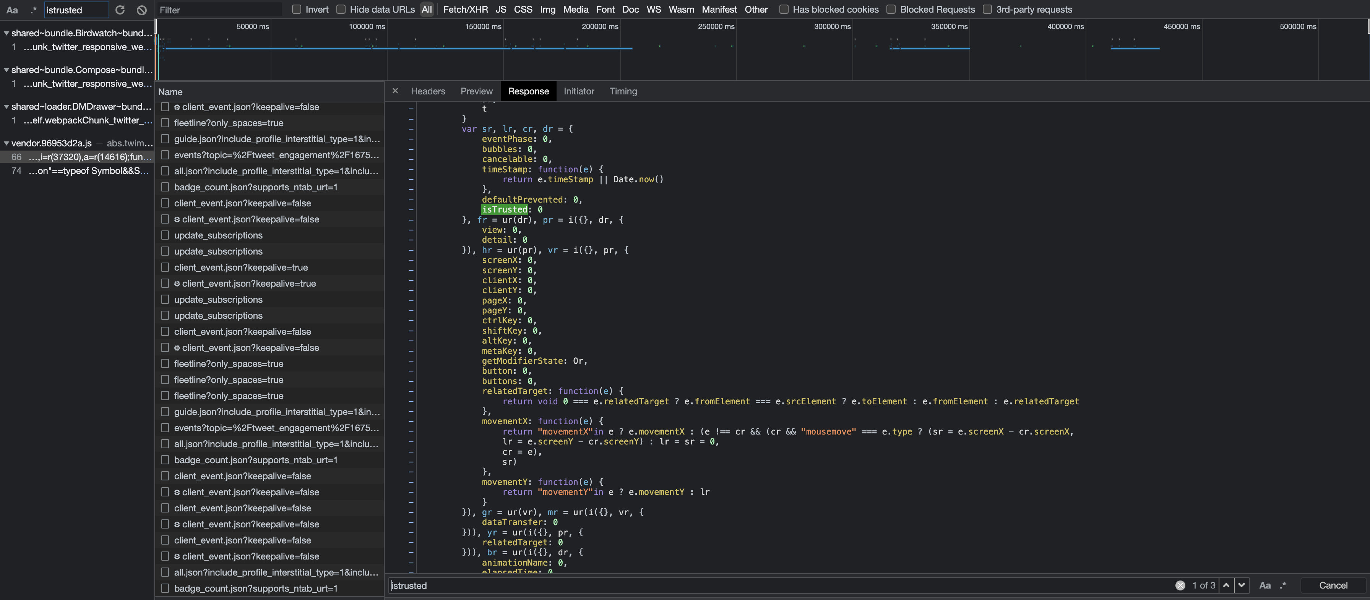Filter by WS requests
This screenshot has height=600, width=1370.
coord(654,10)
